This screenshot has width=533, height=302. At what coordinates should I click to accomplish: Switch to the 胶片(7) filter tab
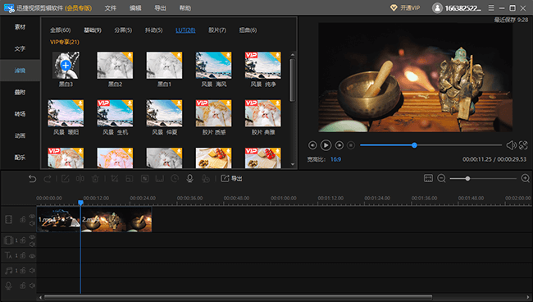[x=217, y=30]
